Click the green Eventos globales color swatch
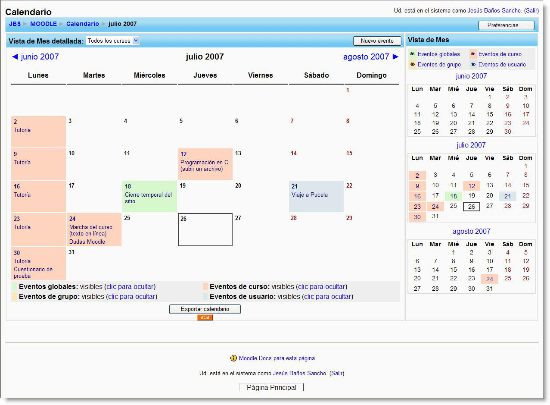Screen dimensions: 550x405 [x=15, y=286]
